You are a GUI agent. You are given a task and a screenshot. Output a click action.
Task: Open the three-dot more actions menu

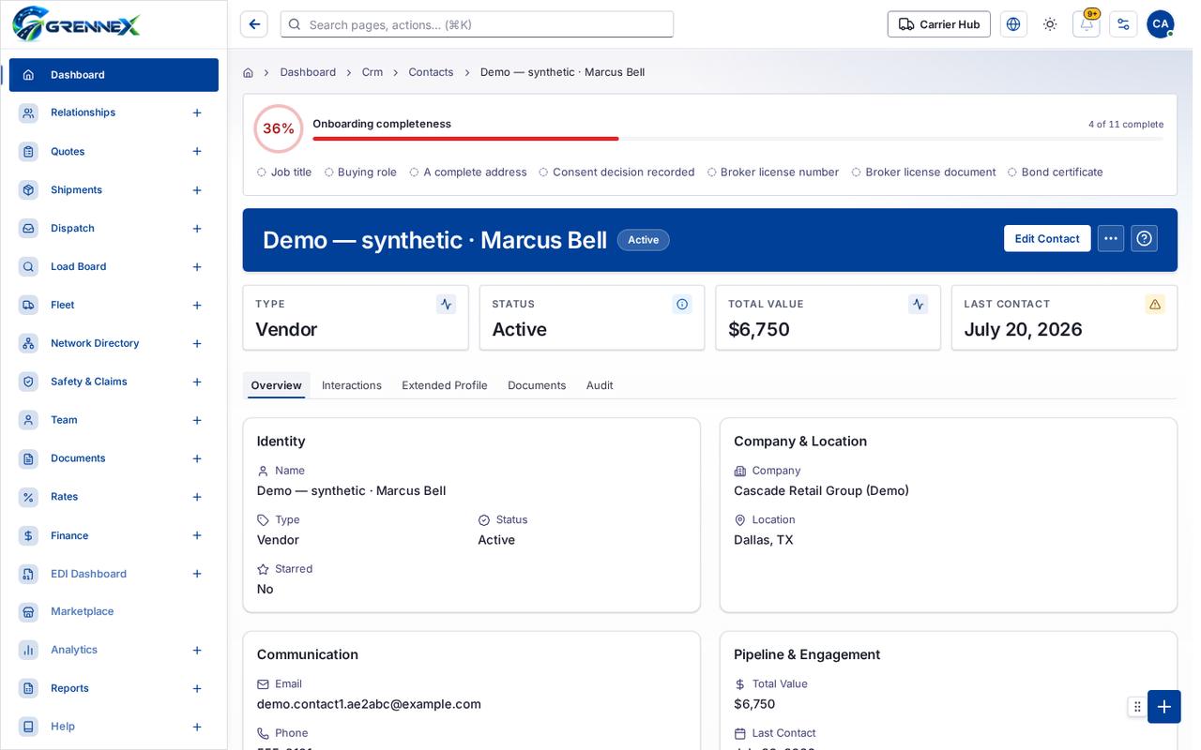(1111, 238)
